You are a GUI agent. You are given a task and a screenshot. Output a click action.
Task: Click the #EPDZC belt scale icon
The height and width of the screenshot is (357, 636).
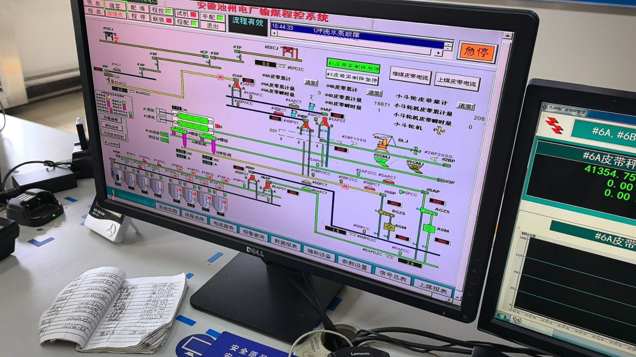(x=281, y=66)
